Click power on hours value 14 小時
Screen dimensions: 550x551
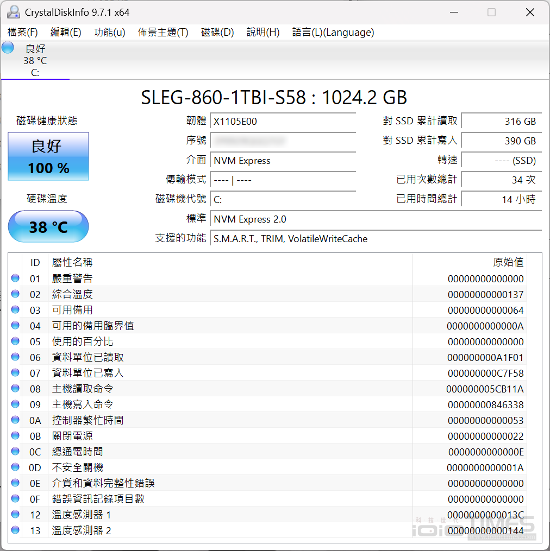502,200
